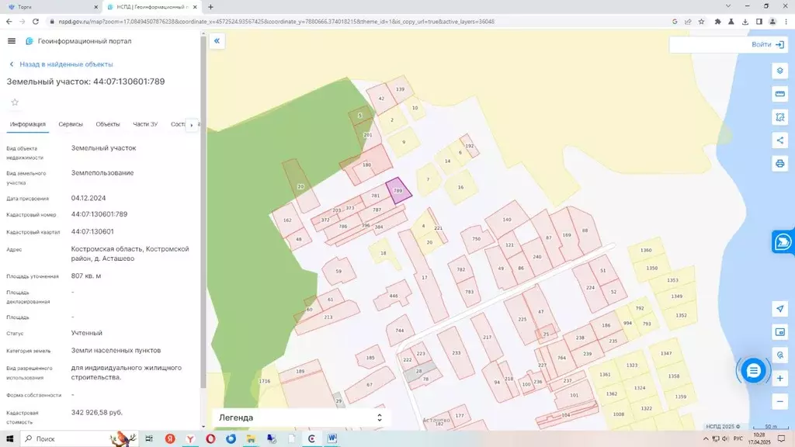This screenshot has height=447, width=795.
Task: Open the round chat assistant button
Action: tap(753, 371)
